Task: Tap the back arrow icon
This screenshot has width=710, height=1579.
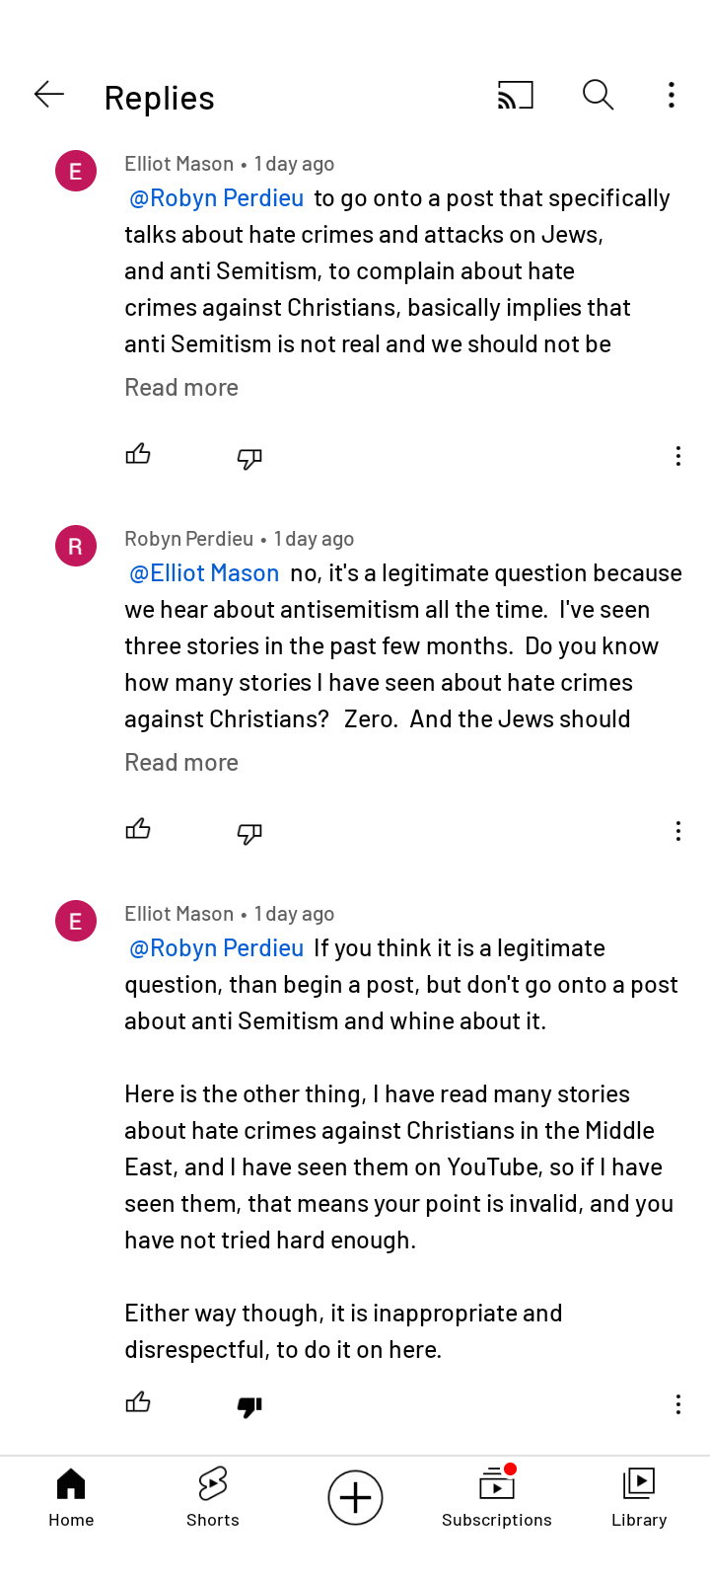Action: point(48,95)
